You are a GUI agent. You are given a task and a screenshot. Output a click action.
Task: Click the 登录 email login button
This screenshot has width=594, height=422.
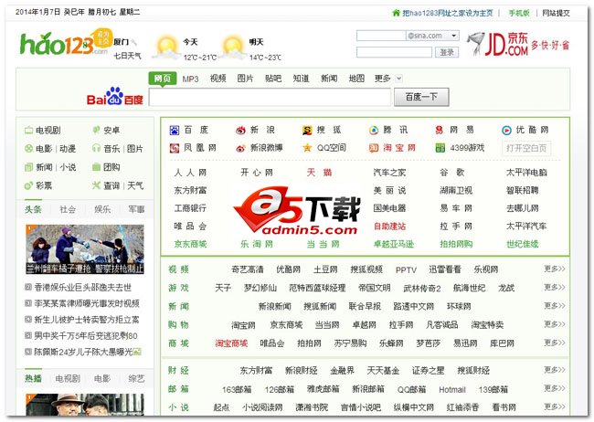pos(447,52)
